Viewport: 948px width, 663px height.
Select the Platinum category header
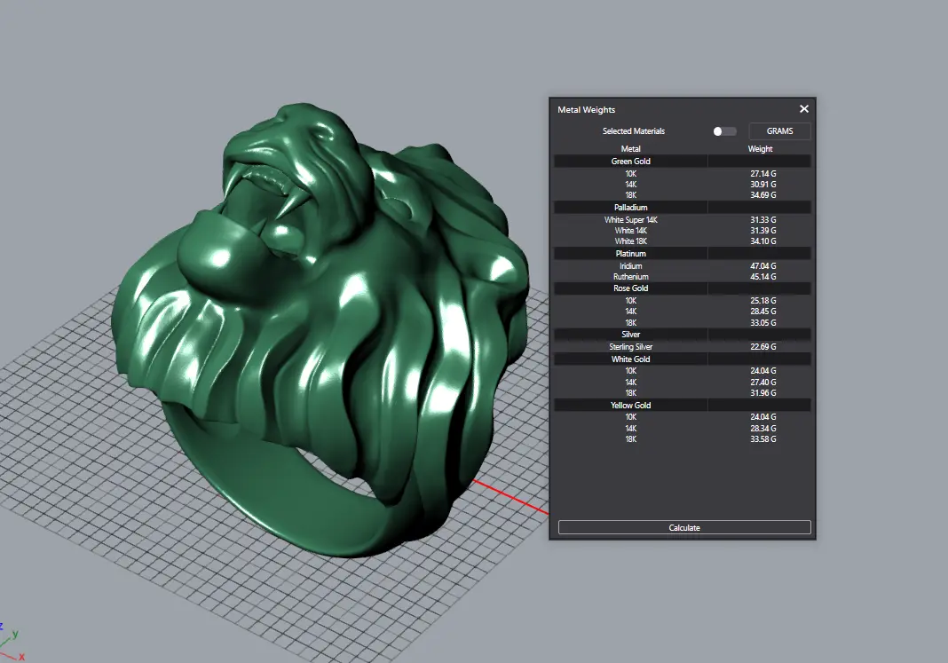click(630, 254)
